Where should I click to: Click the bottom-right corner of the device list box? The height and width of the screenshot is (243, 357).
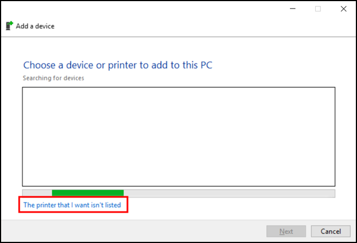(x=333, y=184)
